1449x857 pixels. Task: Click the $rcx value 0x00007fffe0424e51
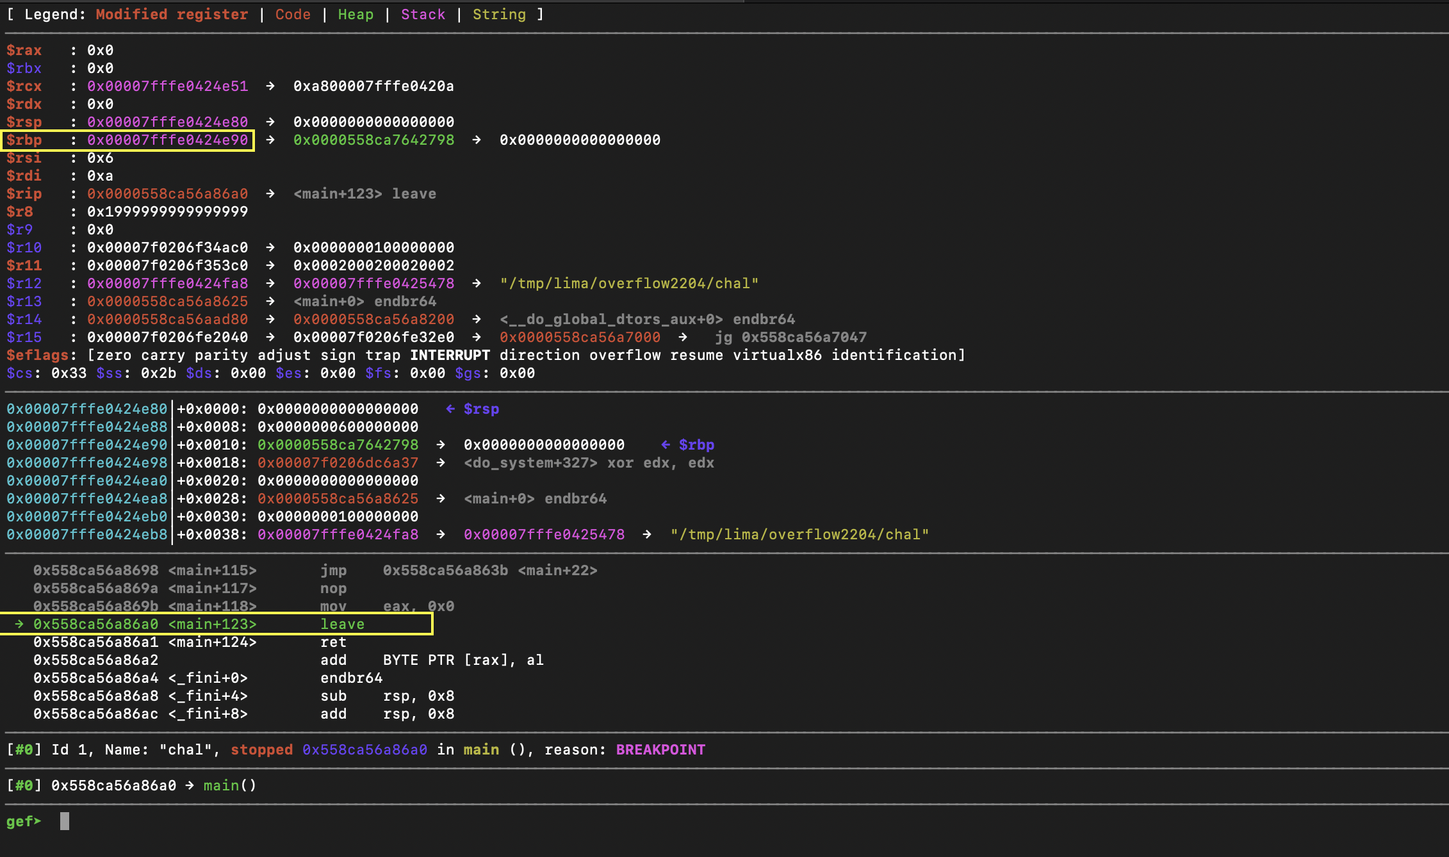[168, 86]
